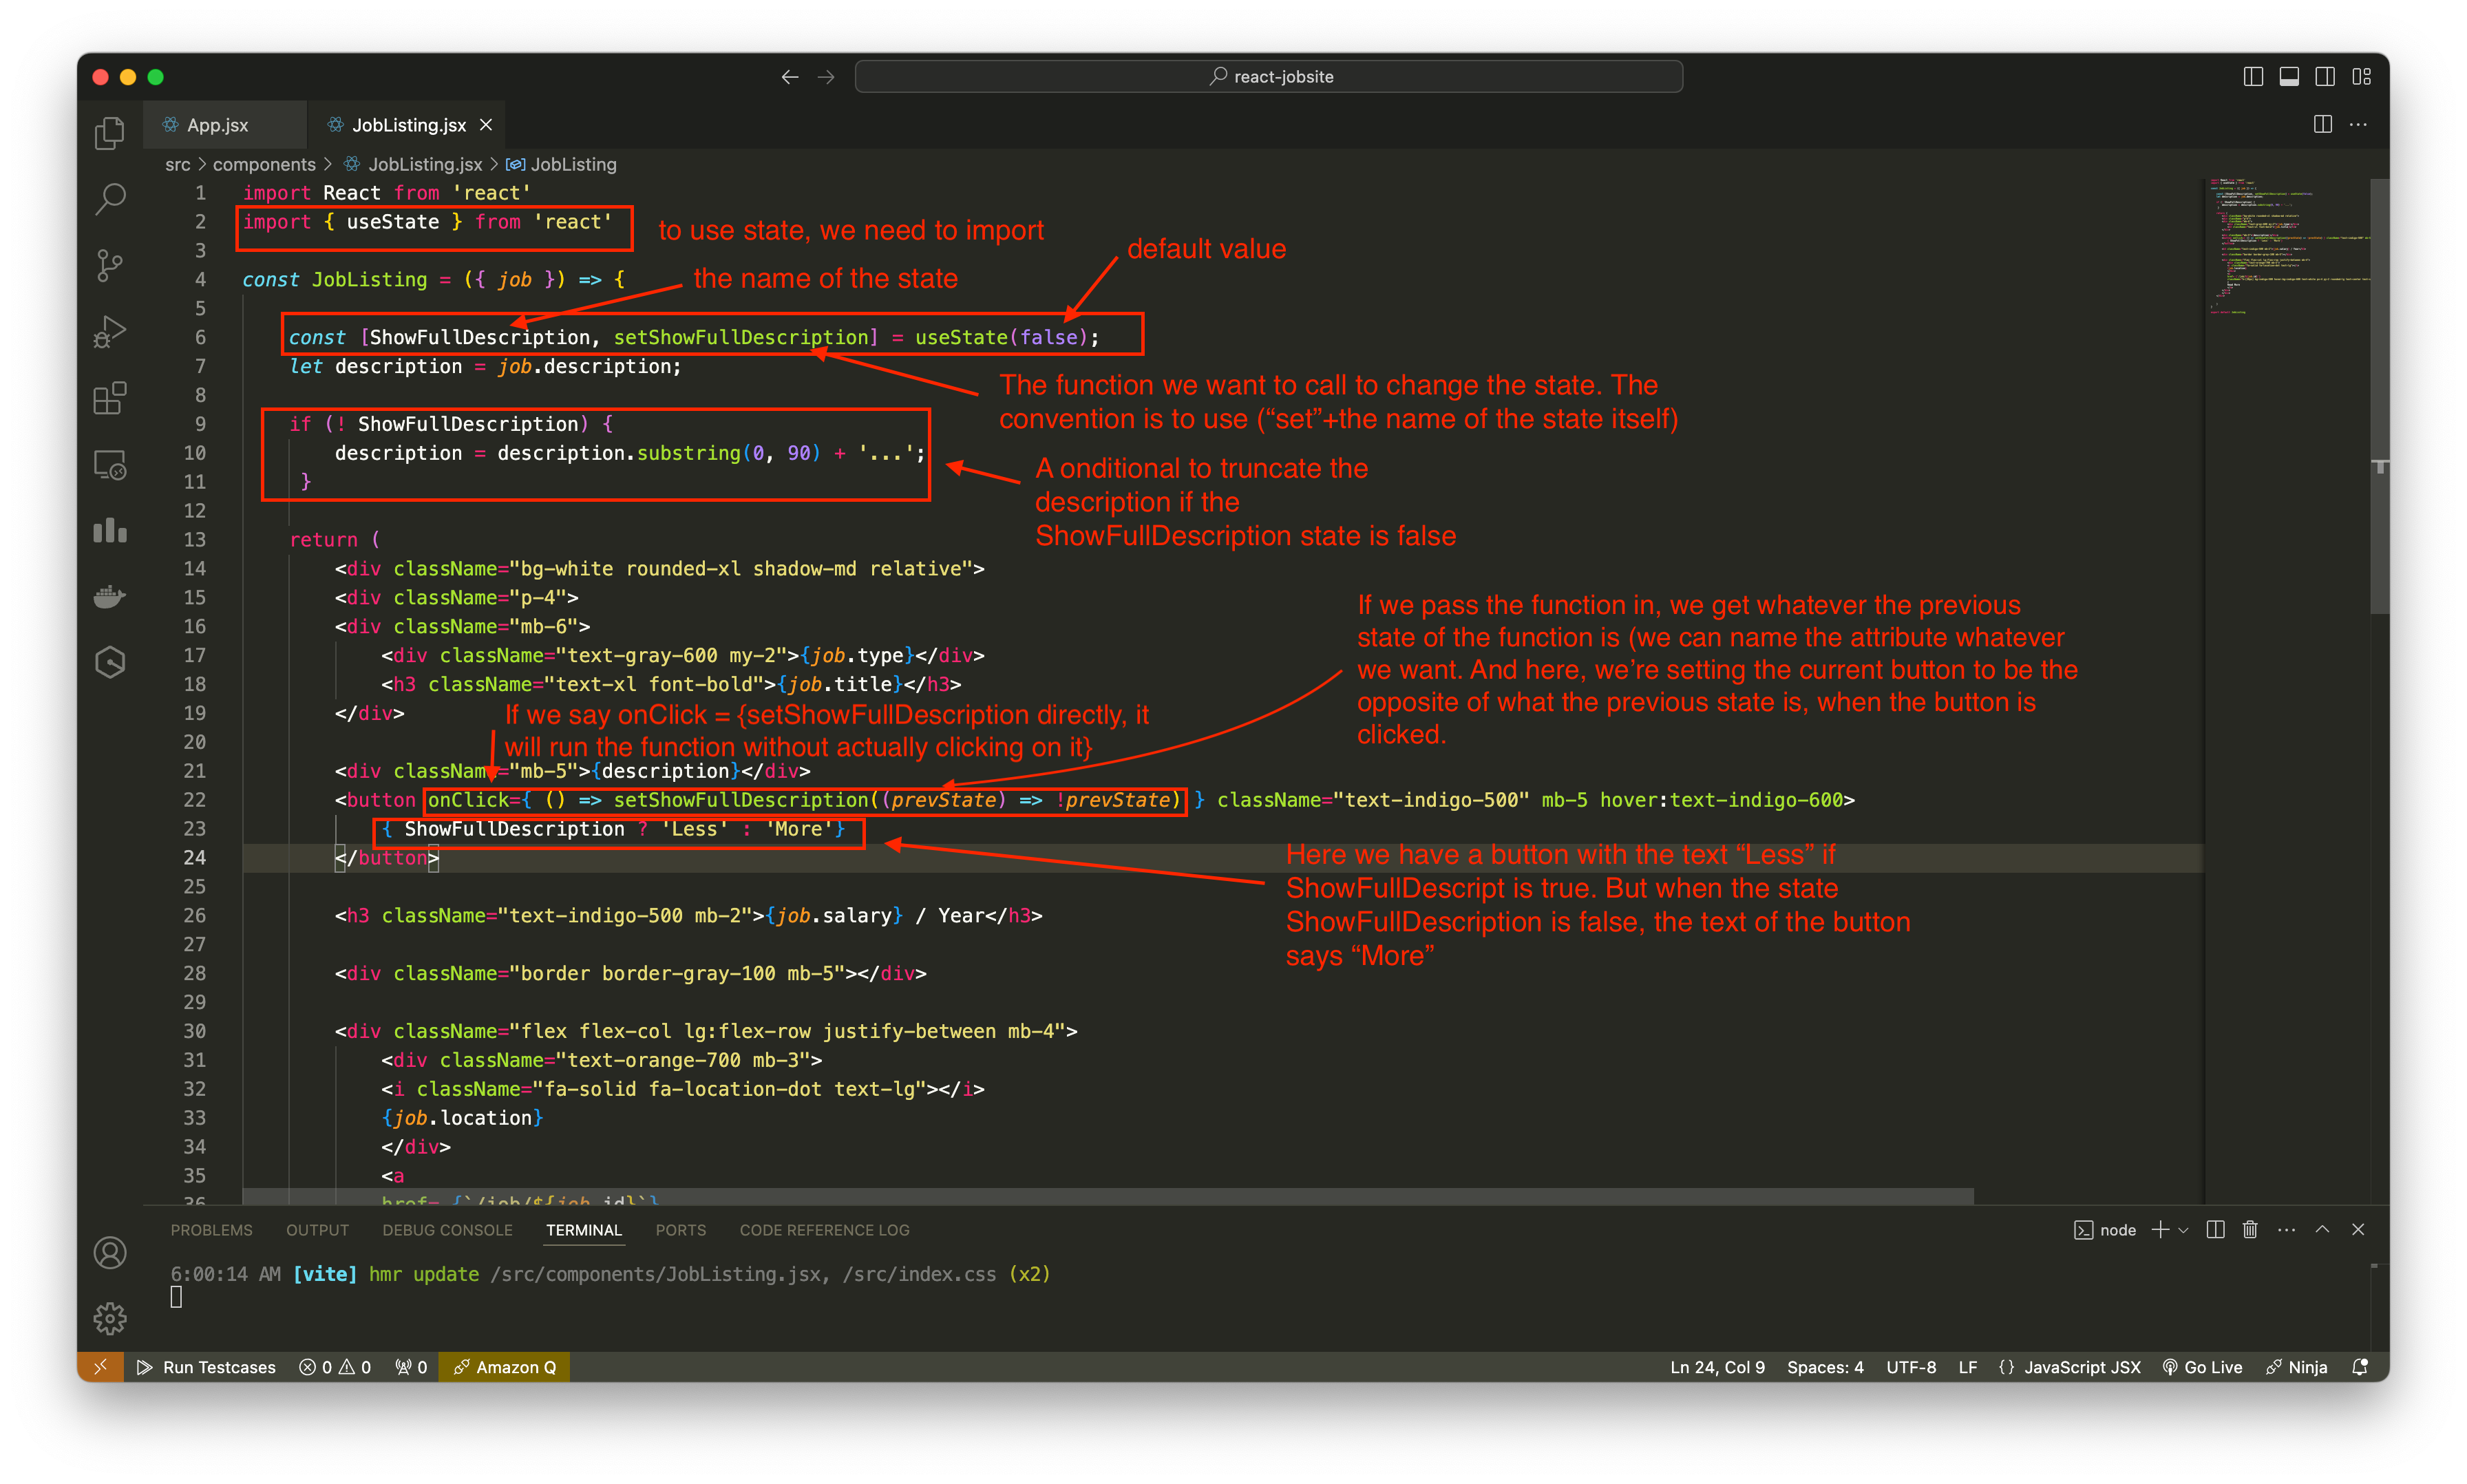The height and width of the screenshot is (1484, 2467).
Task: Select the node terminal instance
Action: click(2104, 1230)
